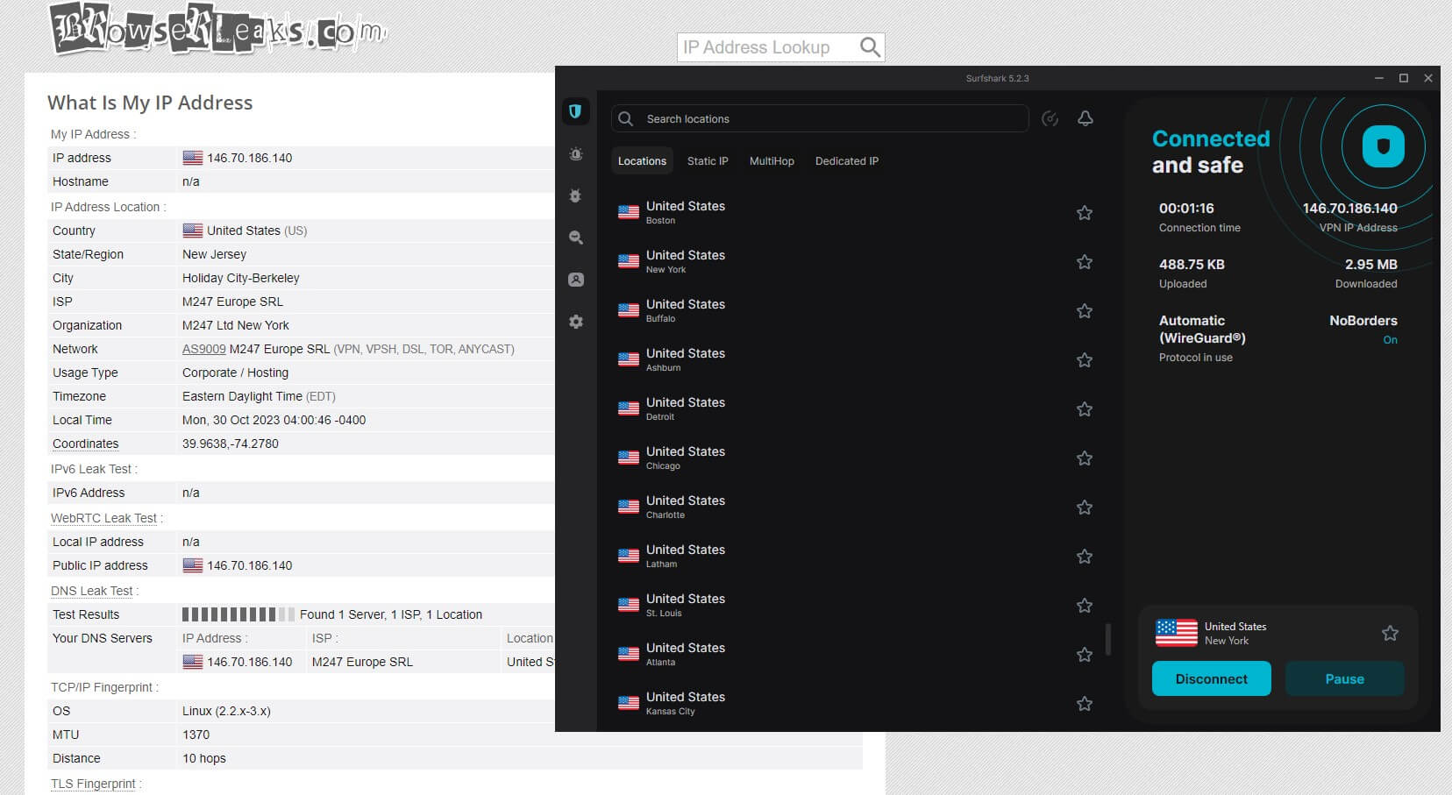Open the Antivirus bug icon in Surfshark sidebar
Image resolution: width=1452 pixels, height=795 pixels.
click(576, 196)
